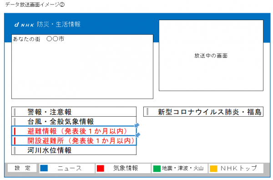The width and height of the screenshot is (273, 180).
Task: Click the 放送中の画面 broadcast panel
Action: pos(211,56)
